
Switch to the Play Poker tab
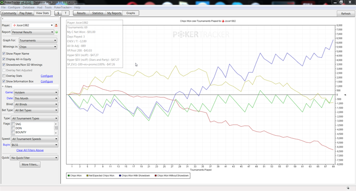pos(25,13)
